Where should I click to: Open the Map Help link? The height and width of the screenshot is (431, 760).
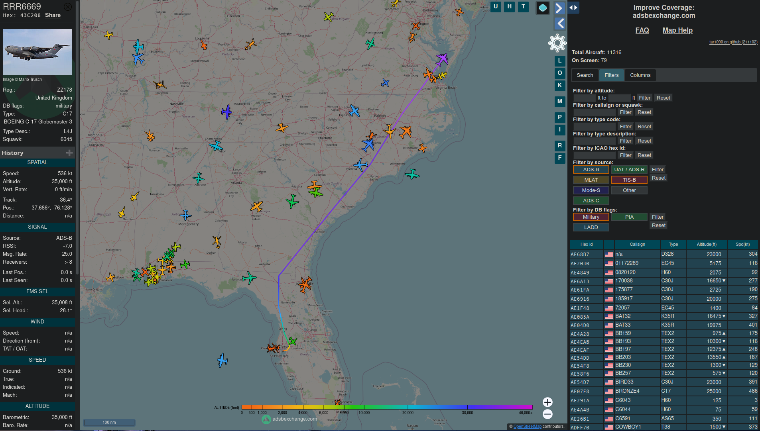677,30
